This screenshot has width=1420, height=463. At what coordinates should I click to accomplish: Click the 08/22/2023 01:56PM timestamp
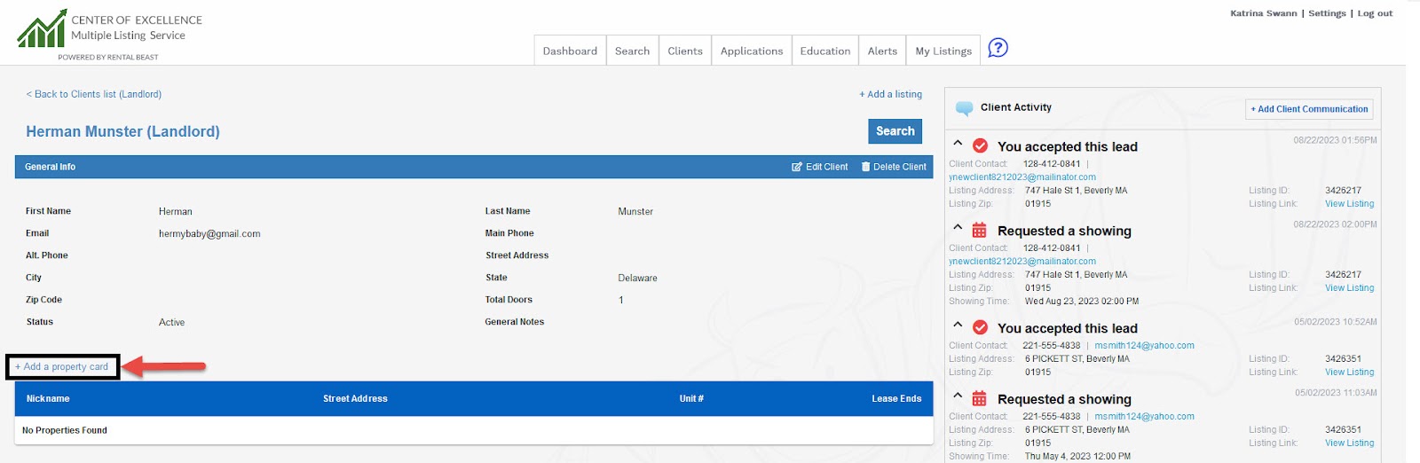tap(1335, 140)
